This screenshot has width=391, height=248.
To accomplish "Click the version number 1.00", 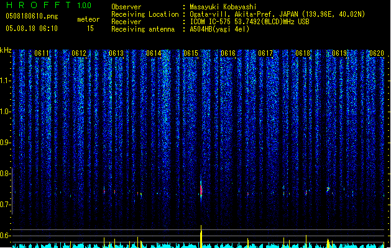I will click(x=85, y=6).
